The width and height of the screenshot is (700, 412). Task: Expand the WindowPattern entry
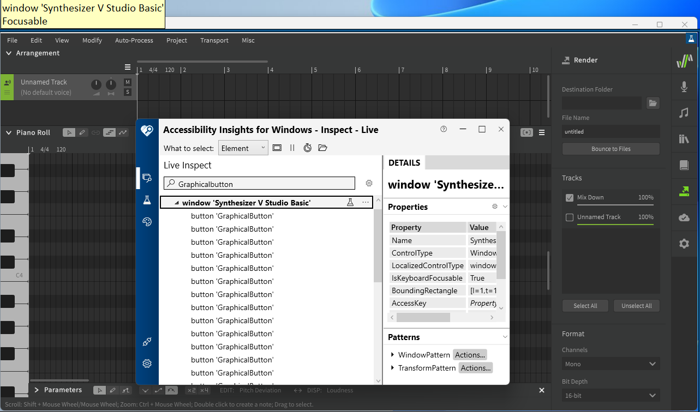point(393,355)
